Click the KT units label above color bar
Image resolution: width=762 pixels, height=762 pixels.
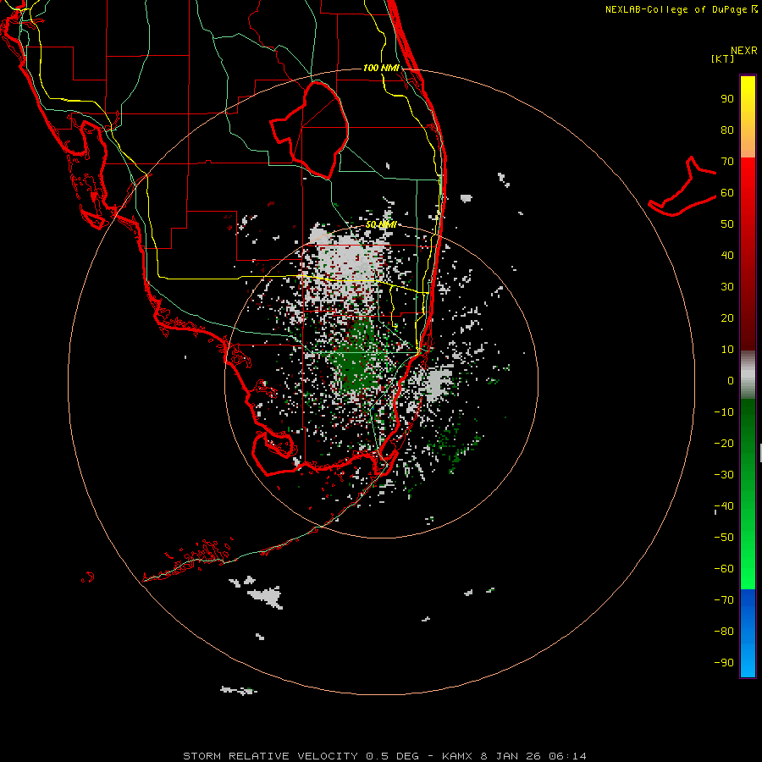click(723, 58)
